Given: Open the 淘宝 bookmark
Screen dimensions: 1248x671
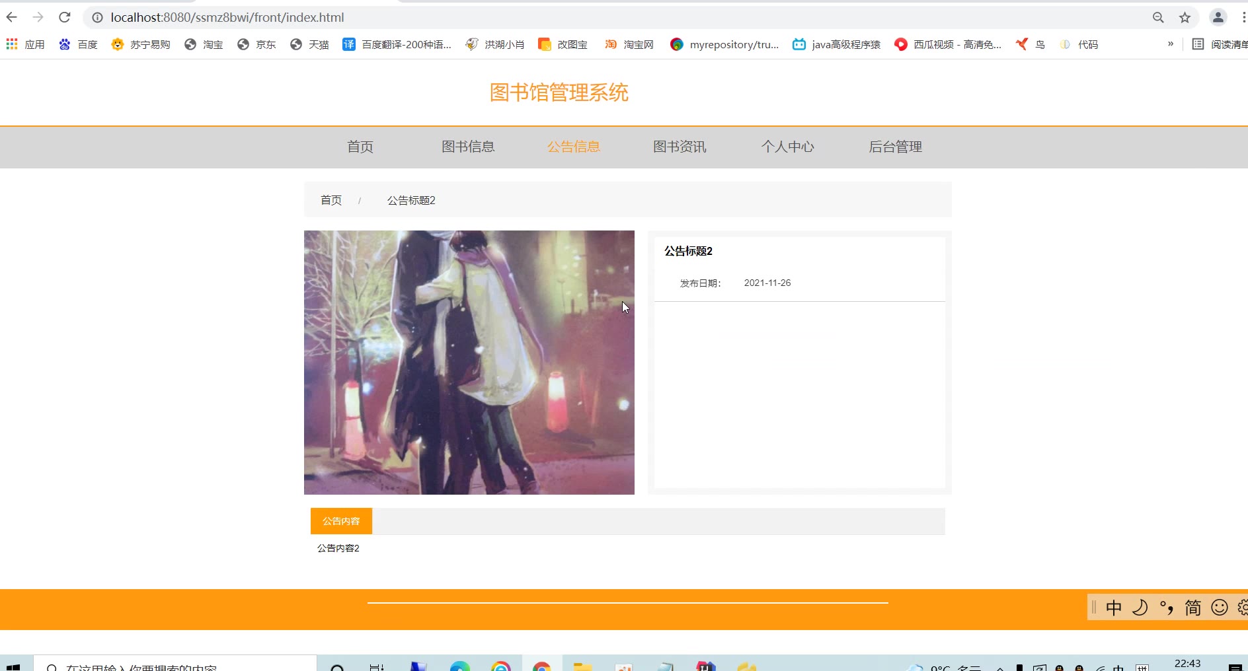Looking at the screenshot, I should 204,44.
